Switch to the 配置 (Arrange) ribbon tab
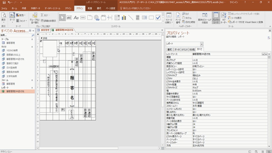This screenshot has width=272, height=153. pyautogui.click(x=90, y=8)
